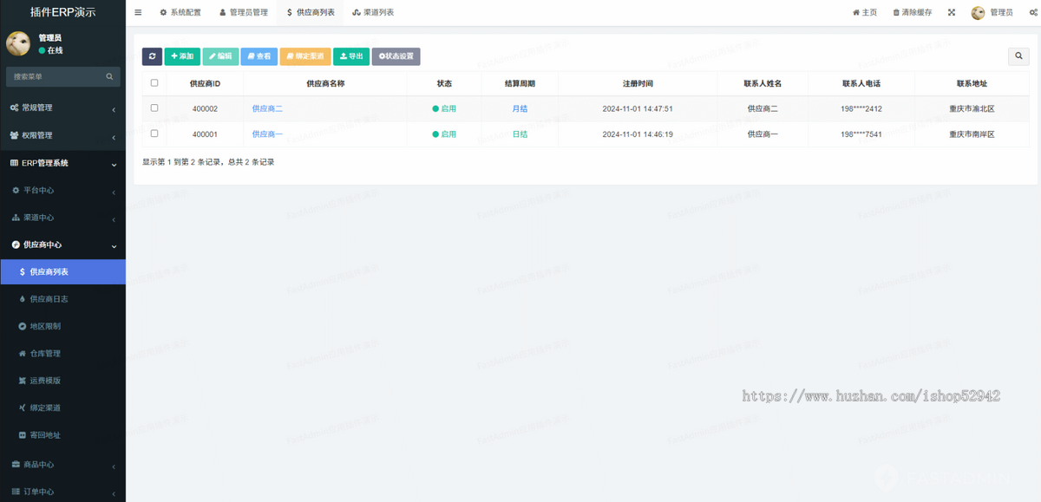Collapse the ERP管理系统 menu
This screenshot has height=502, width=1041.
click(x=62, y=163)
